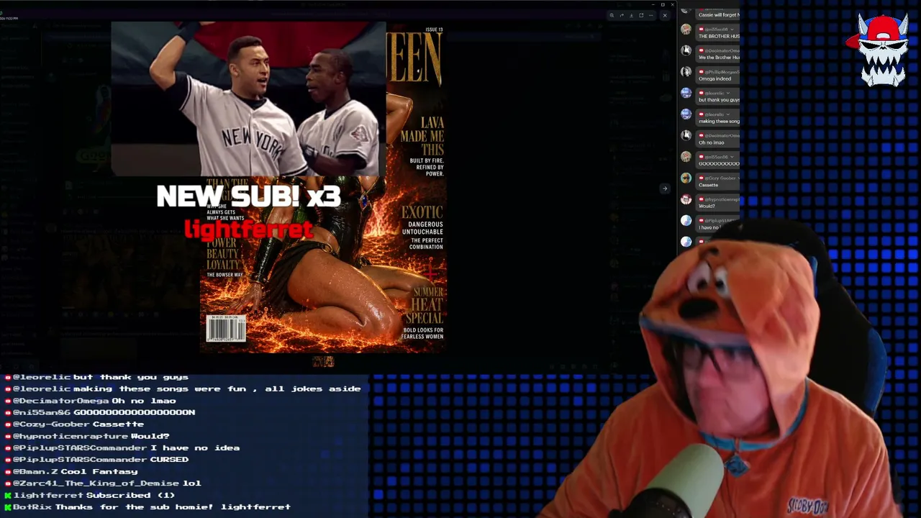Image resolution: width=921 pixels, height=518 pixels.
Task: Click side-panel message 'Oh no lmao'
Action: 711,142
